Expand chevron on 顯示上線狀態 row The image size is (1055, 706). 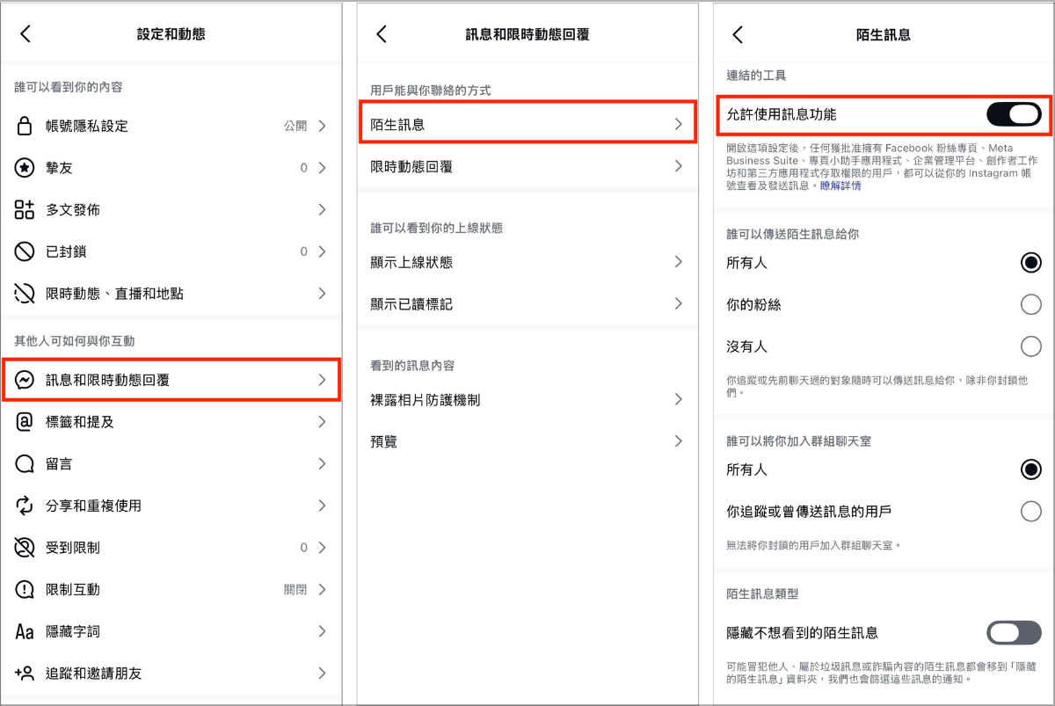[678, 262]
